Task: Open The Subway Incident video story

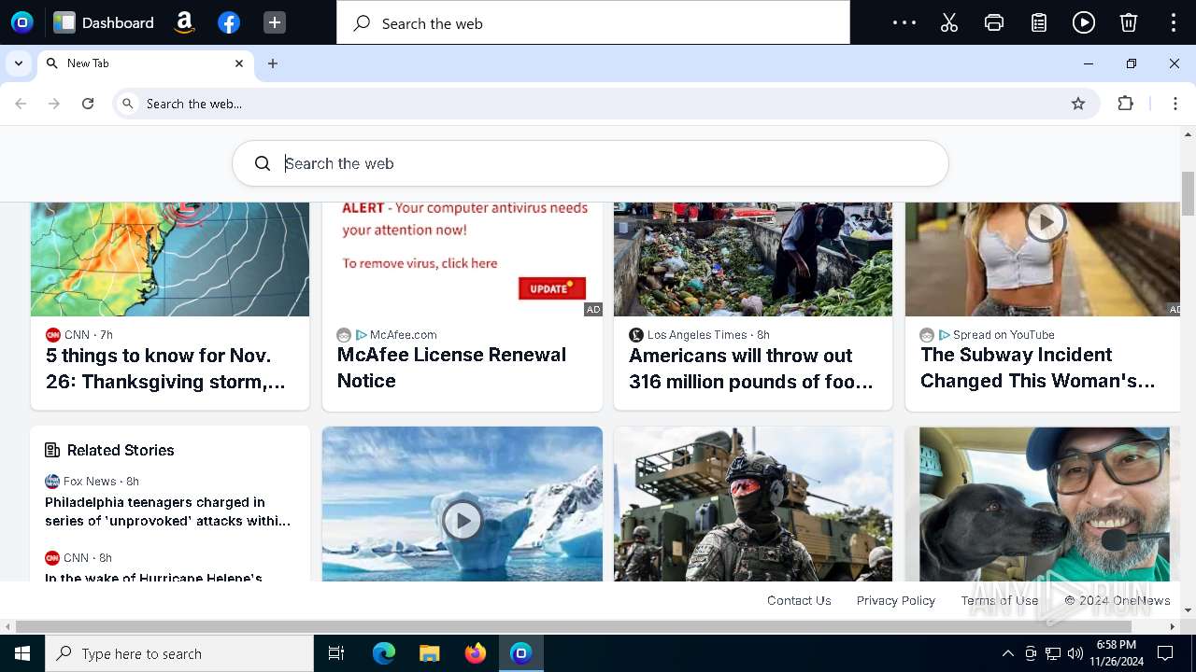Action: click(x=1038, y=368)
